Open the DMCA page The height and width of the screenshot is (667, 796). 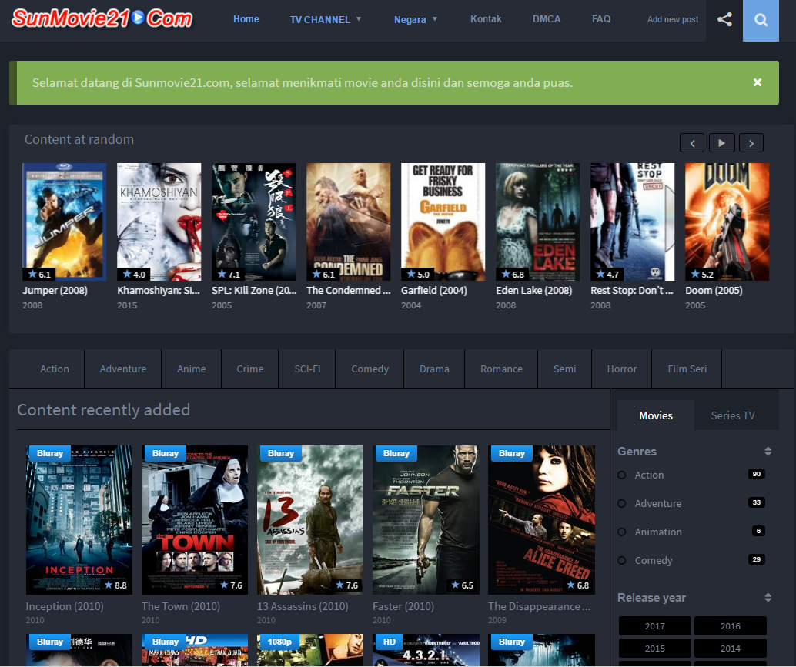click(x=547, y=19)
